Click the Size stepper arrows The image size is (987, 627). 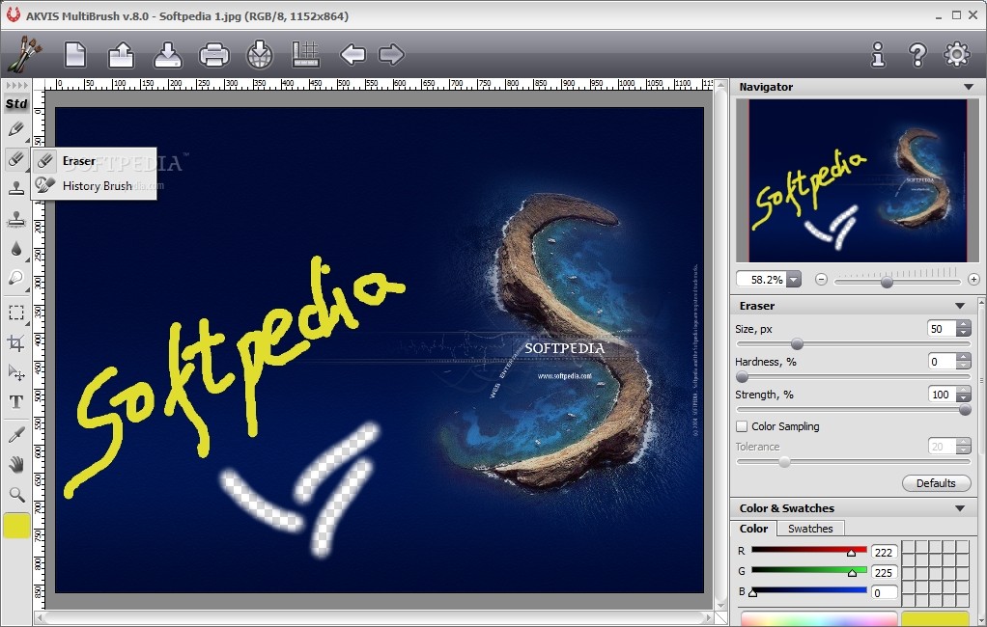click(963, 328)
